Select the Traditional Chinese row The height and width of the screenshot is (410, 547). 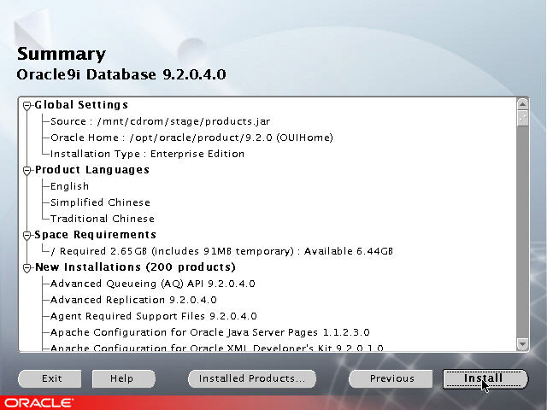click(x=103, y=219)
